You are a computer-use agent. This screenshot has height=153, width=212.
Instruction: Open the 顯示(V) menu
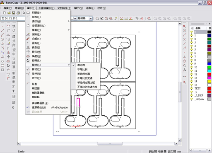click(x=79, y=8)
